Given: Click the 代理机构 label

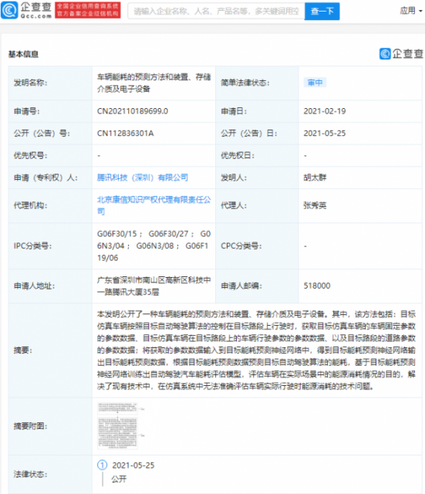Looking at the screenshot, I should [30, 205].
